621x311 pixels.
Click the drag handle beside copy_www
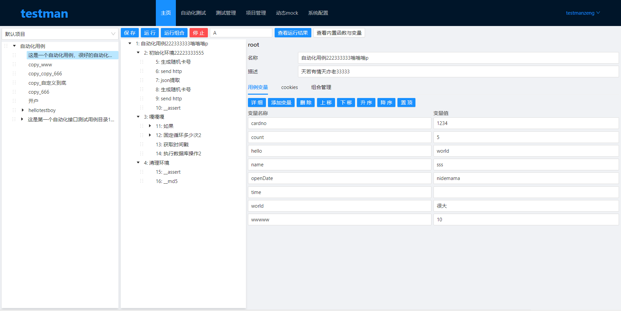(x=14, y=64)
